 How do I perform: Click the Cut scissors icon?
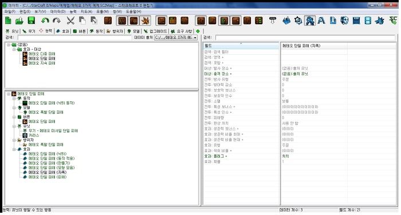click(70, 21)
